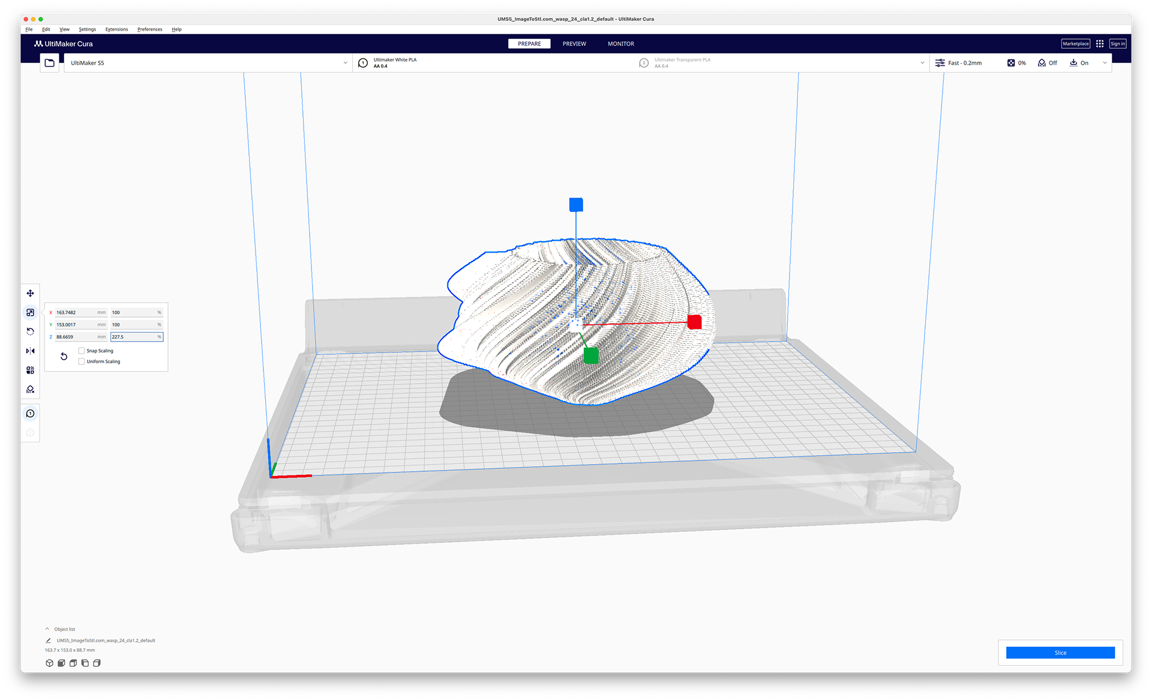The image size is (1152, 700).
Task: Switch to front view cube icon
Action: tap(61, 663)
